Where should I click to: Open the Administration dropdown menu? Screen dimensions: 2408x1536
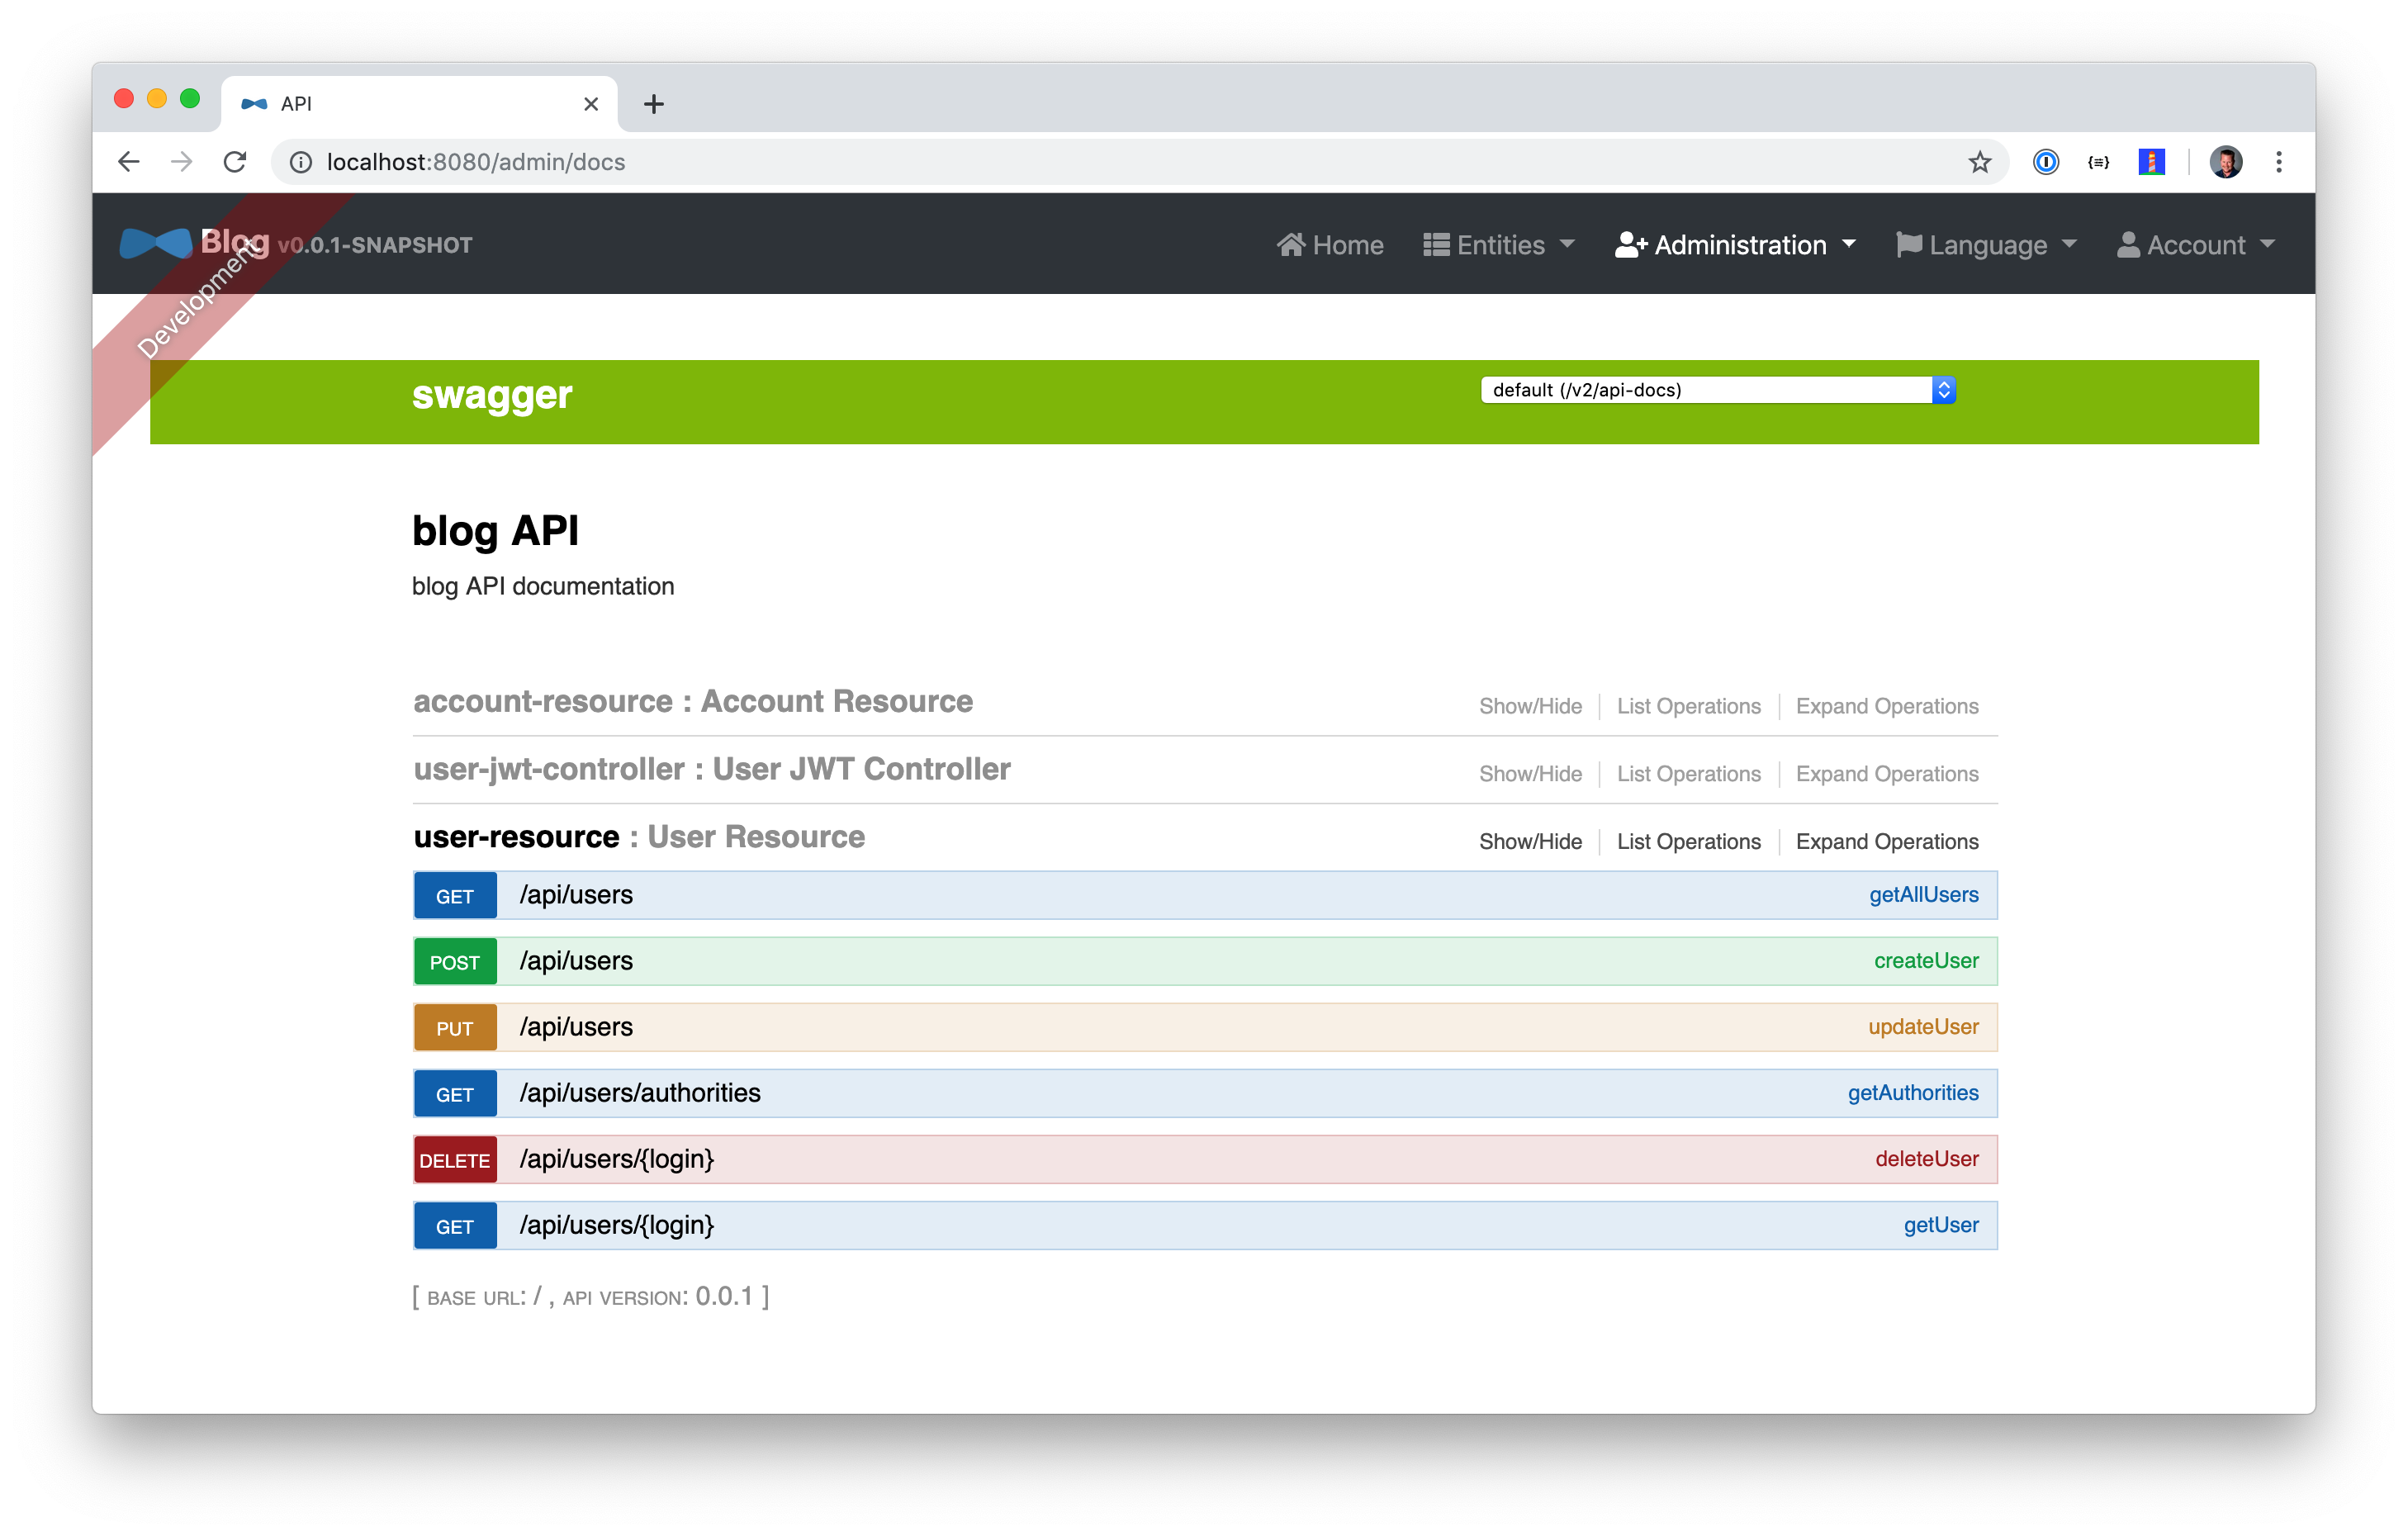coord(1736,245)
